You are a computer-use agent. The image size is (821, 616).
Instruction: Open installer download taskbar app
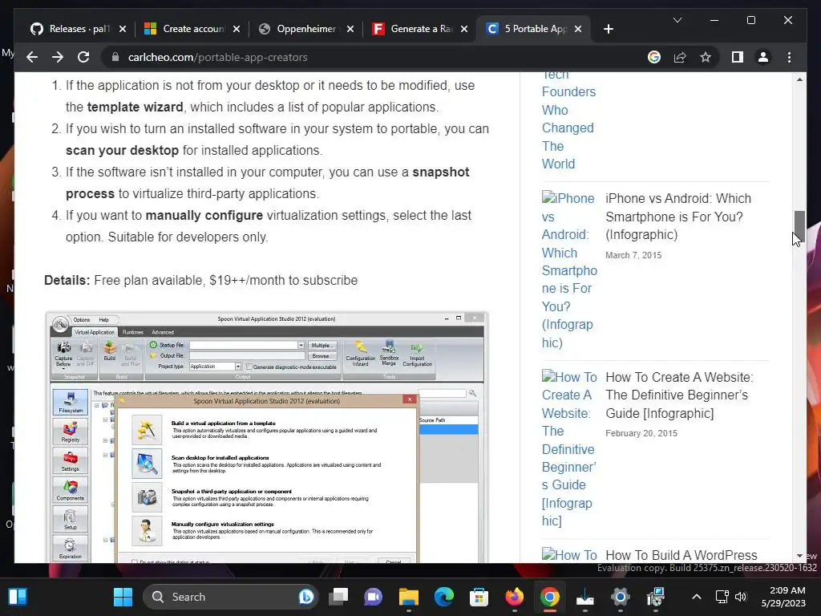[584, 597]
